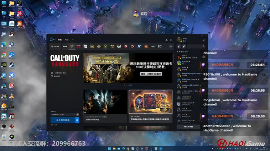Open the online status dropdown under isaac

tap(185, 41)
